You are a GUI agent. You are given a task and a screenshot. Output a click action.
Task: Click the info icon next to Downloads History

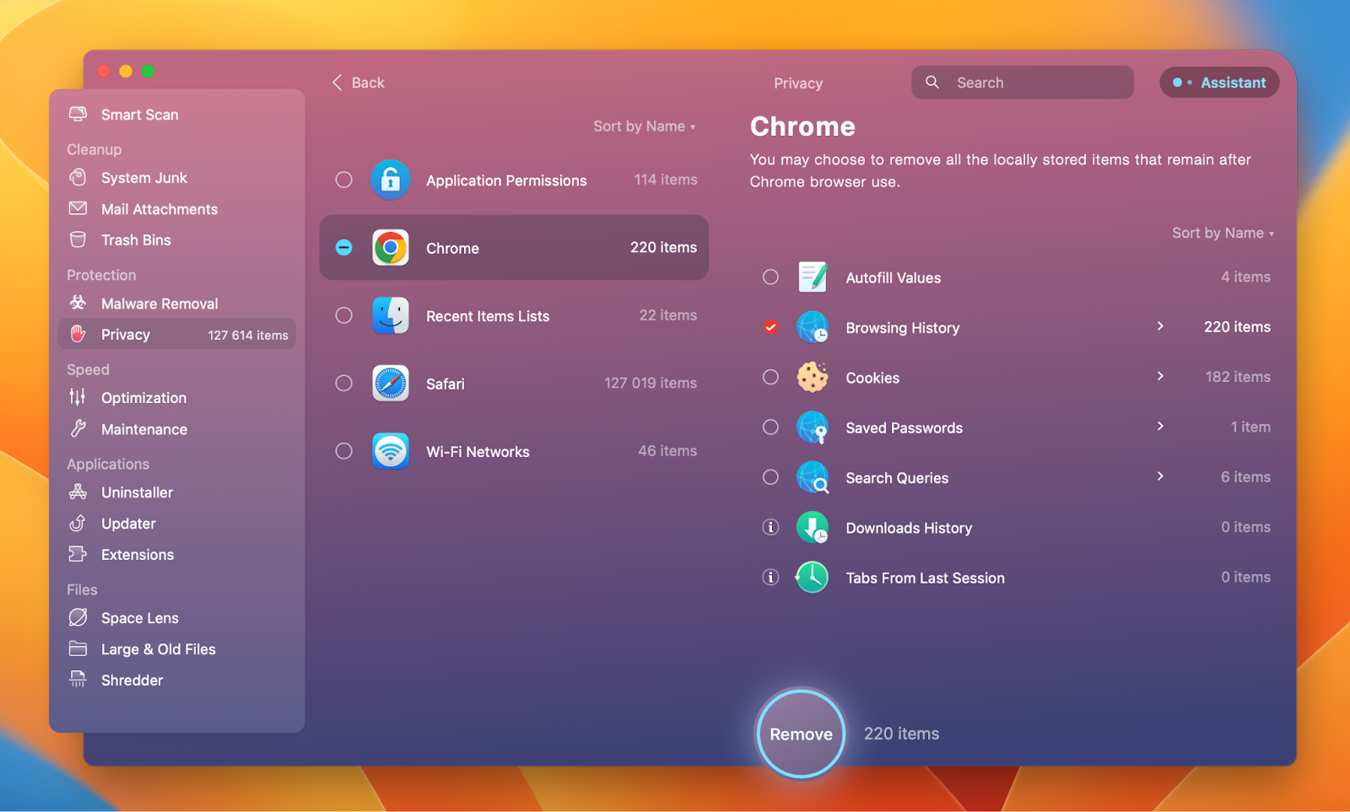769,527
